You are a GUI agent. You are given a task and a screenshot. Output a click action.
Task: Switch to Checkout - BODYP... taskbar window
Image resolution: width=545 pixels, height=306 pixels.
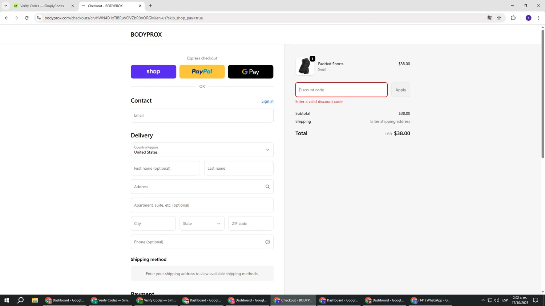294,300
